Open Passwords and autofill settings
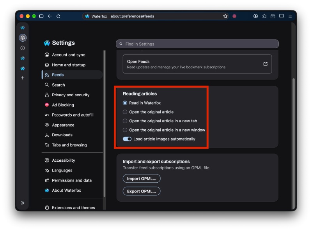Image resolution: width=312 pixels, height=231 pixels. click(x=72, y=115)
